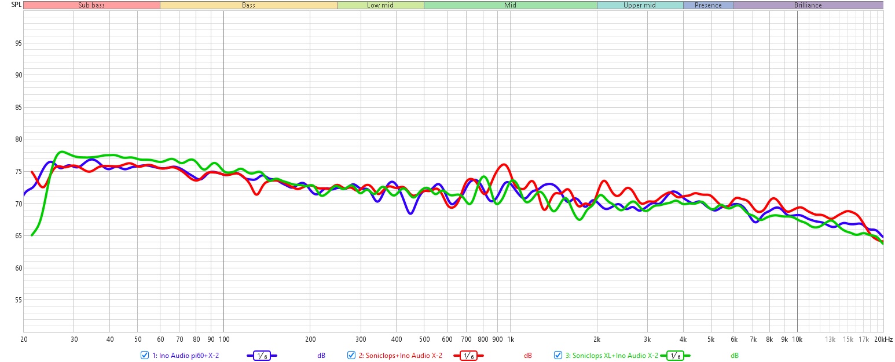Hide the Soniclops XL+Ino Audio X-2 trace
The width and height of the screenshot is (895, 362).
(x=558, y=356)
